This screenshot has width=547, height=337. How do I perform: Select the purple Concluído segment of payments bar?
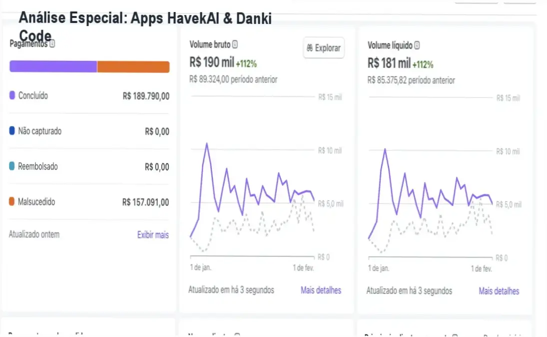[53, 66]
